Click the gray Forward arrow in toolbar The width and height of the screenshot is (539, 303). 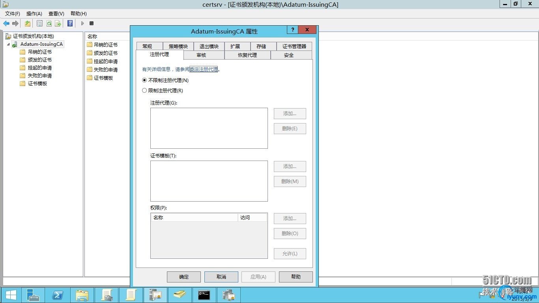15,23
